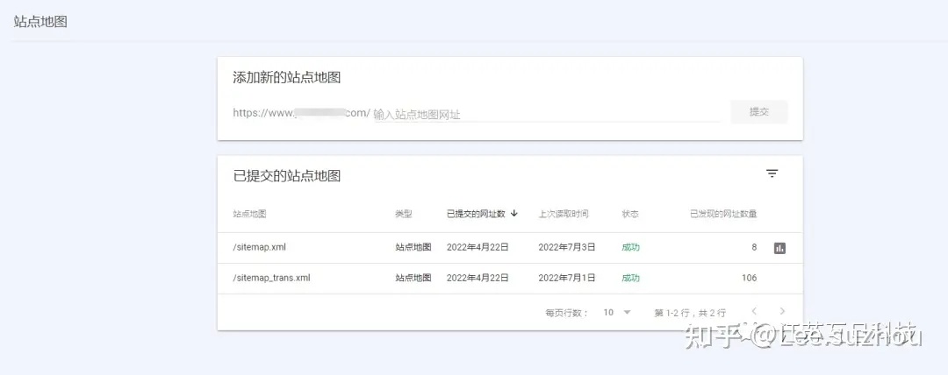Click the 2022年7月3日 last read date
948x375 pixels.
567,247
